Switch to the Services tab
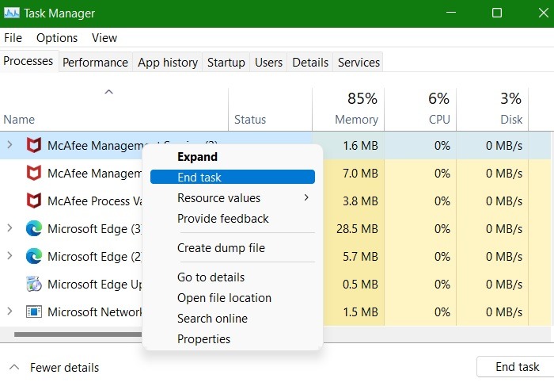The height and width of the screenshot is (386, 554). click(359, 63)
